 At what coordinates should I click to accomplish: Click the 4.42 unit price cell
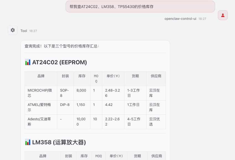click(x=109, y=105)
